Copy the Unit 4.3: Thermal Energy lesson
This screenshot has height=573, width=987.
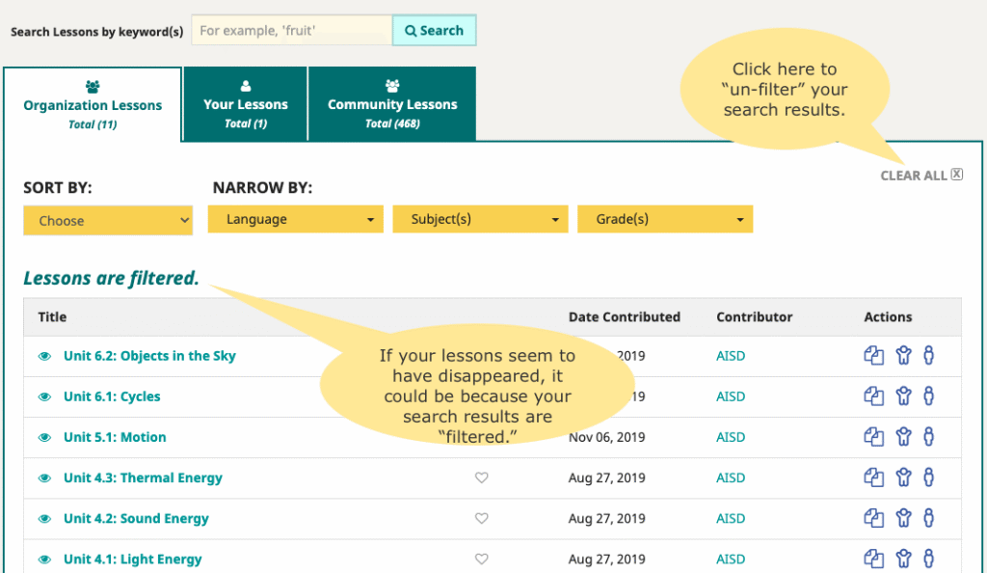[873, 477]
